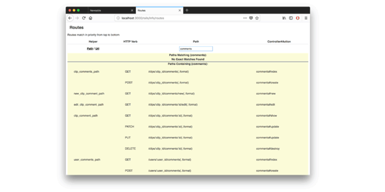Click the comments#show action cell
Screen dimensions: 385x192
(x=267, y=116)
